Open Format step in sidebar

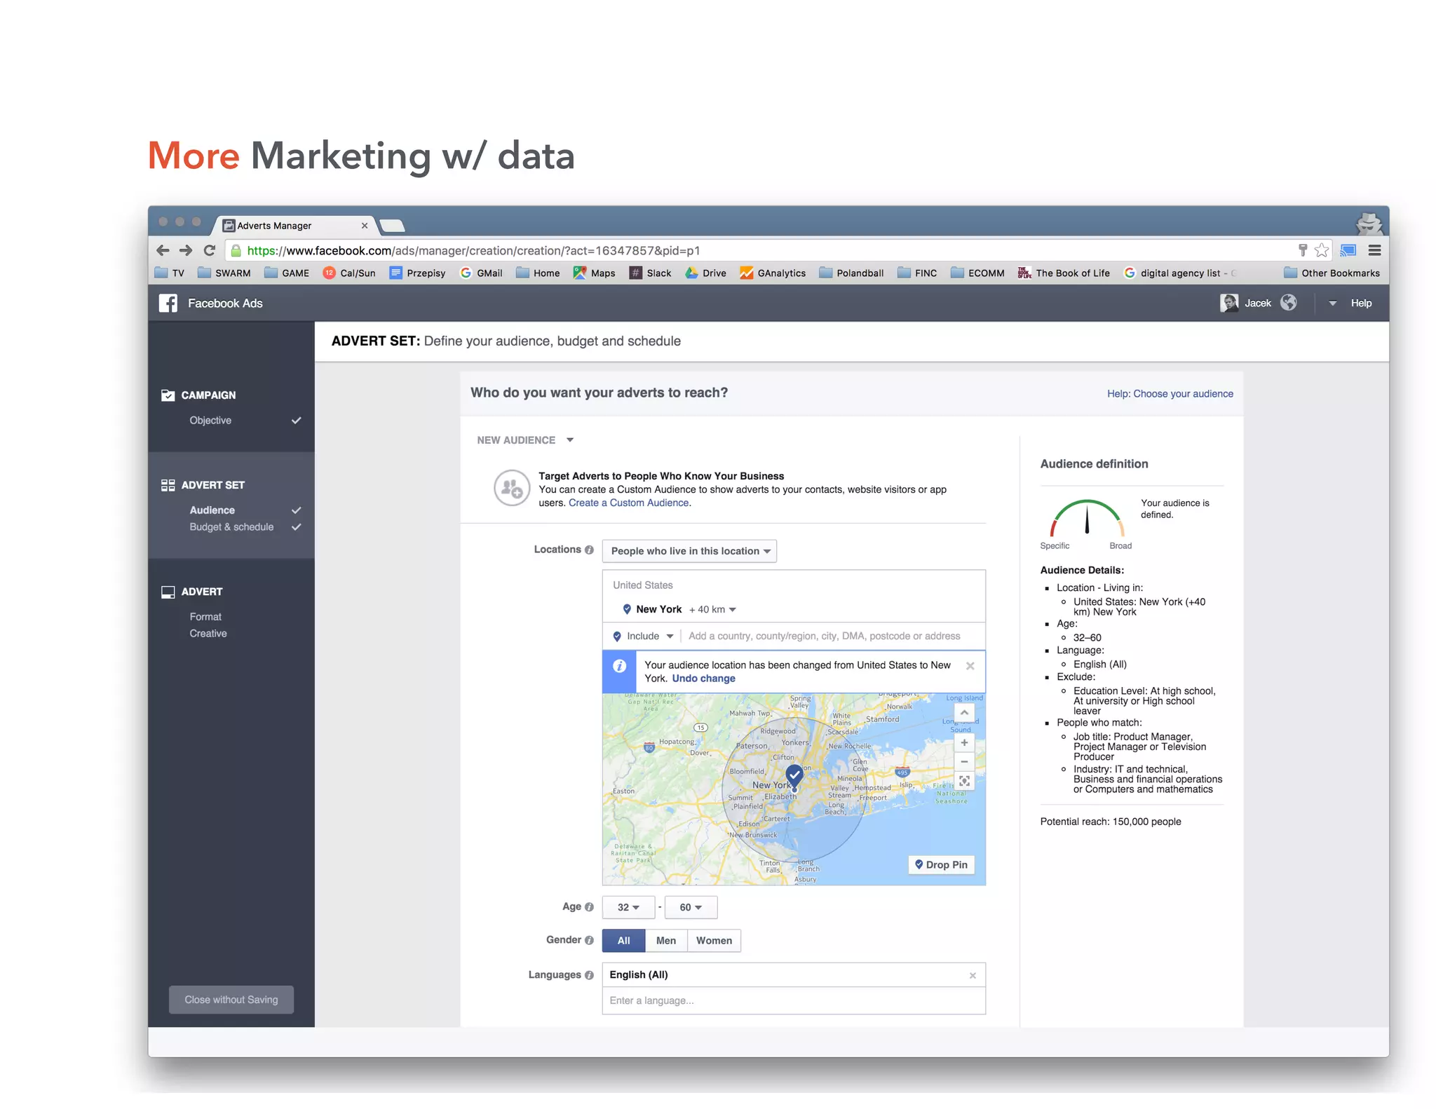pyautogui.click(x=205, y=617)
